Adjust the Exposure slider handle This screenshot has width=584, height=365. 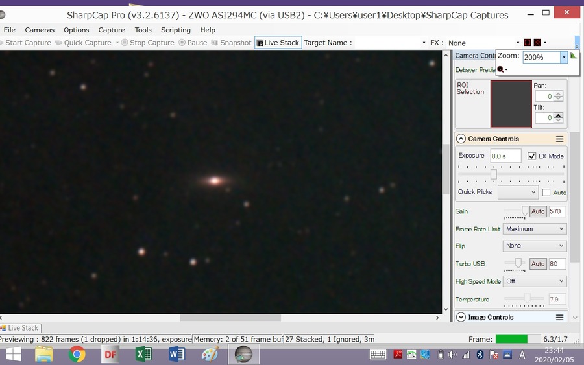tap(494, 174)
